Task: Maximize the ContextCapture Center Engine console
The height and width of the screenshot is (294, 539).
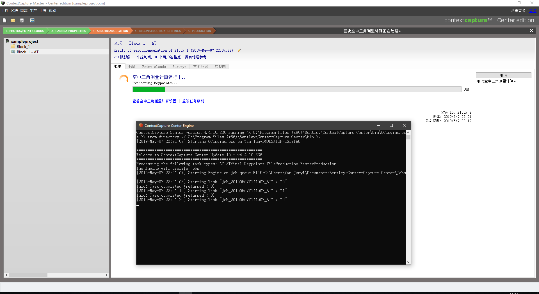Action: (391, 125)
